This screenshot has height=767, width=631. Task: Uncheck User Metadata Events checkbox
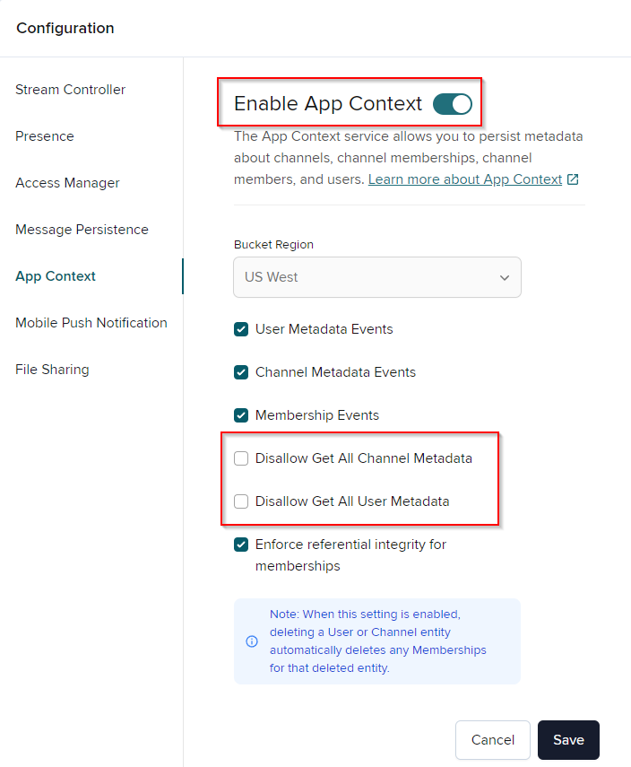pos(241,329)
